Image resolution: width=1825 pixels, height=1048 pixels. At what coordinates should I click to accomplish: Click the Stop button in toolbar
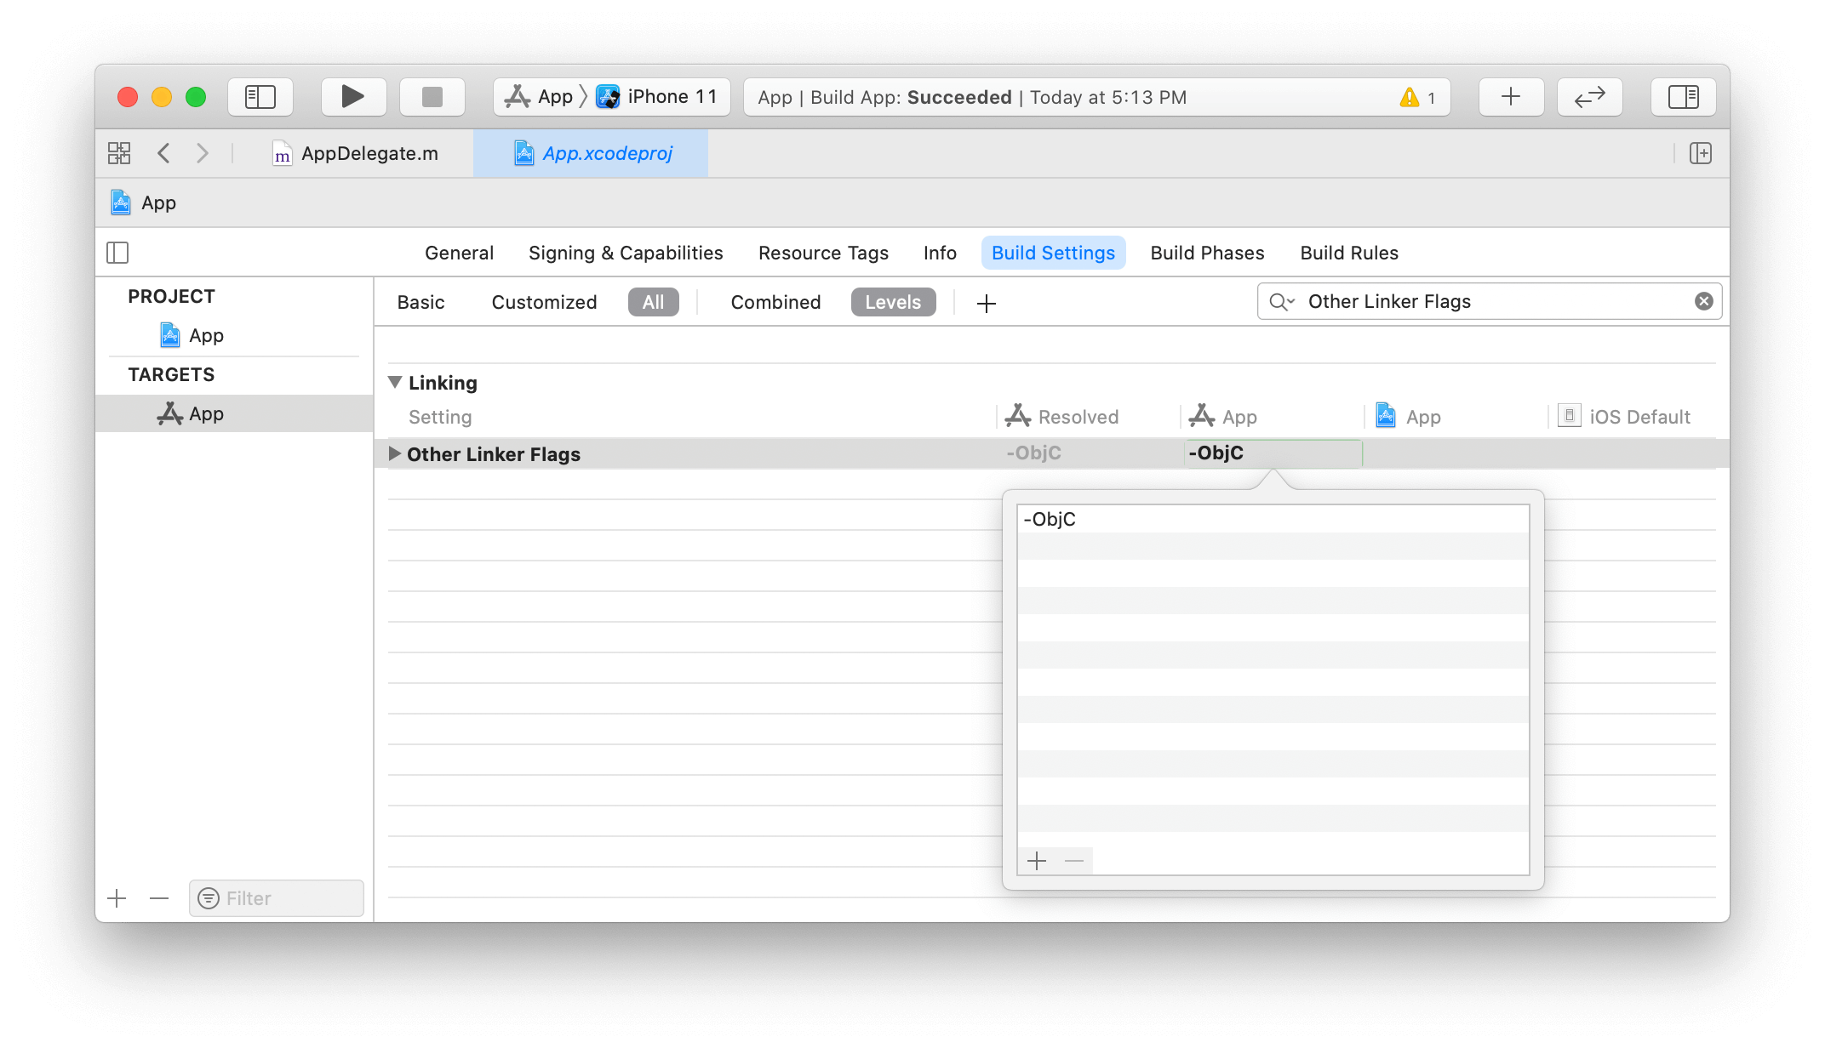tap(432, 97)
